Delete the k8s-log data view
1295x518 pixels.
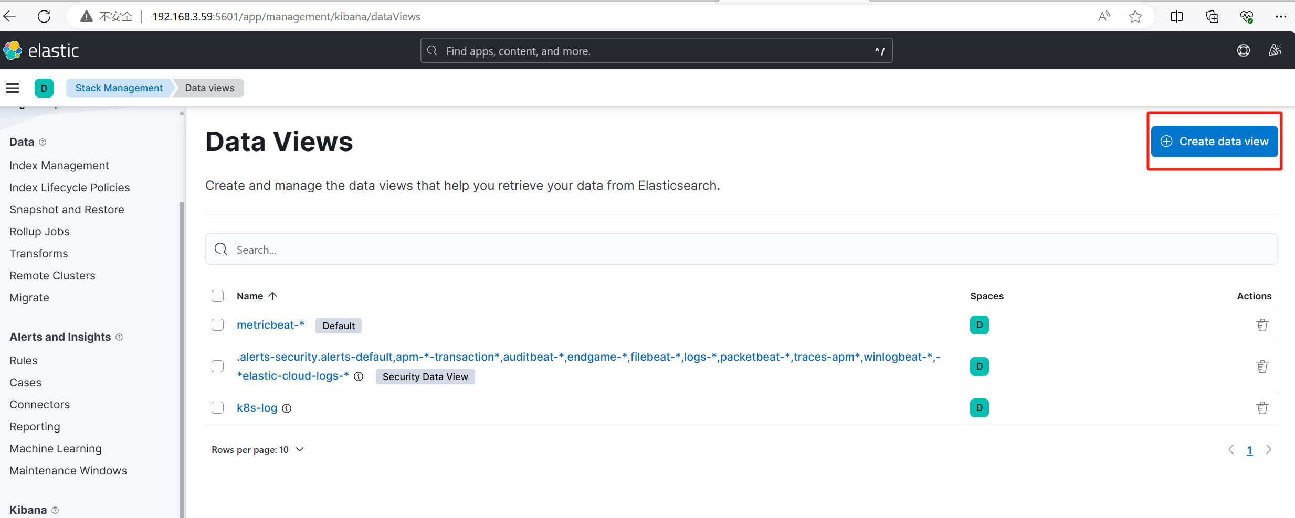[x=1262, y=408]
